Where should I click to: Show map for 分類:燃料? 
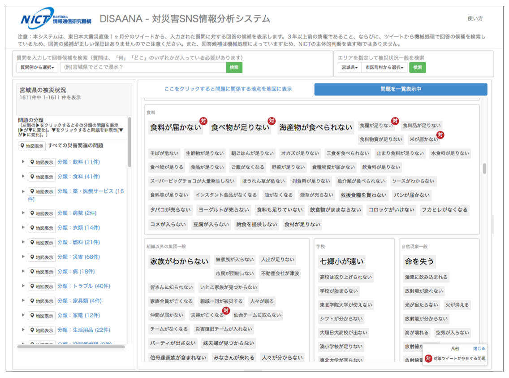[x=42, y=243]
